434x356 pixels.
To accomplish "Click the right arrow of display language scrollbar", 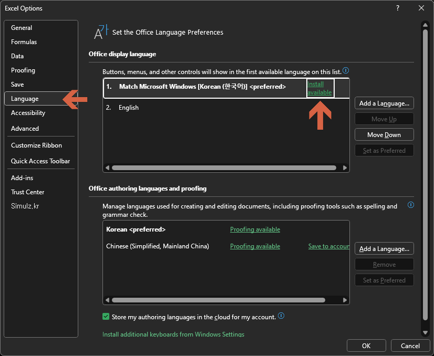I will [345, 167].
